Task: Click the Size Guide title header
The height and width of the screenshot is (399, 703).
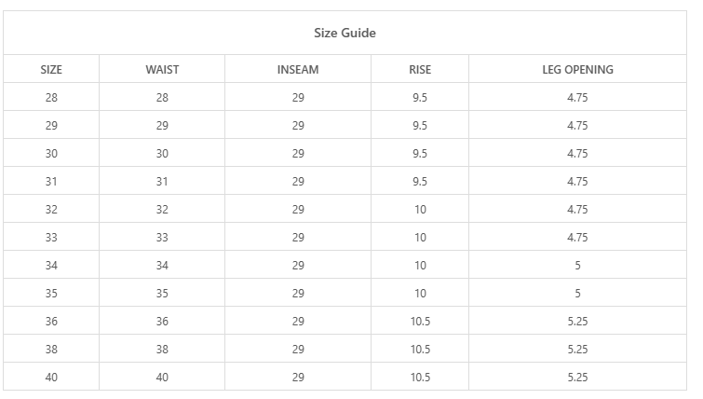Action: [345, 34]
